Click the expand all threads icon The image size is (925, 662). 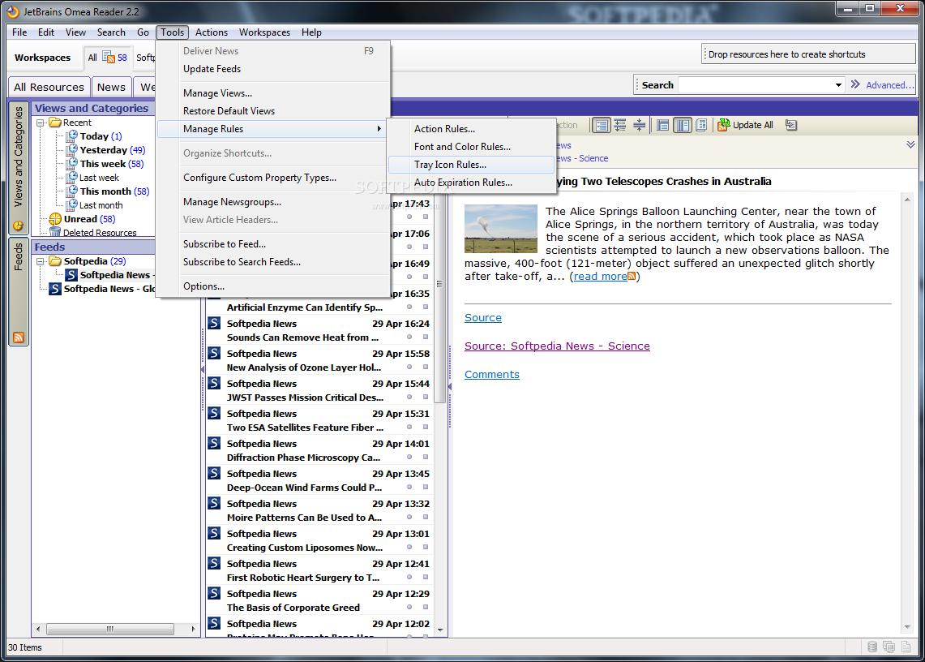coord(620,125)
